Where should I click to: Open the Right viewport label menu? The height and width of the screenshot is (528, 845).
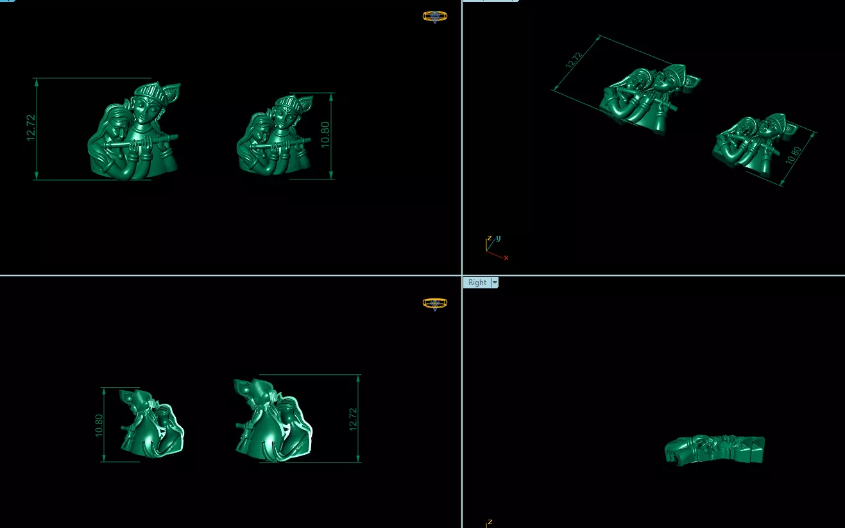tap(477, 283)
